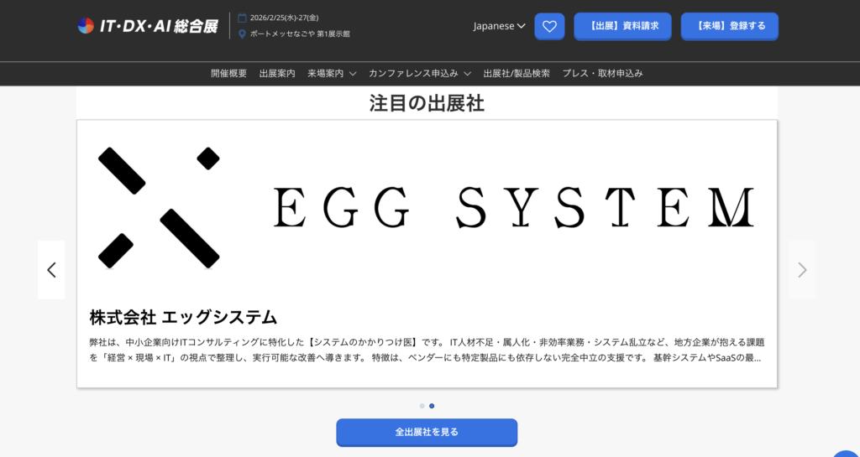This screenshot has width=860, height=457.
Task: Open the 出展案内 menu item
Action: [277, 74]
